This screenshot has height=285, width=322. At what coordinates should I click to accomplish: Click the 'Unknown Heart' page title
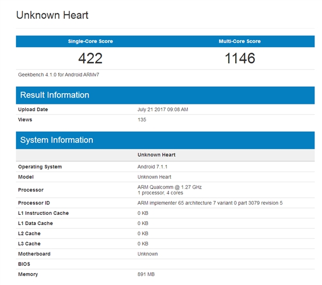[x=52, y=15]
